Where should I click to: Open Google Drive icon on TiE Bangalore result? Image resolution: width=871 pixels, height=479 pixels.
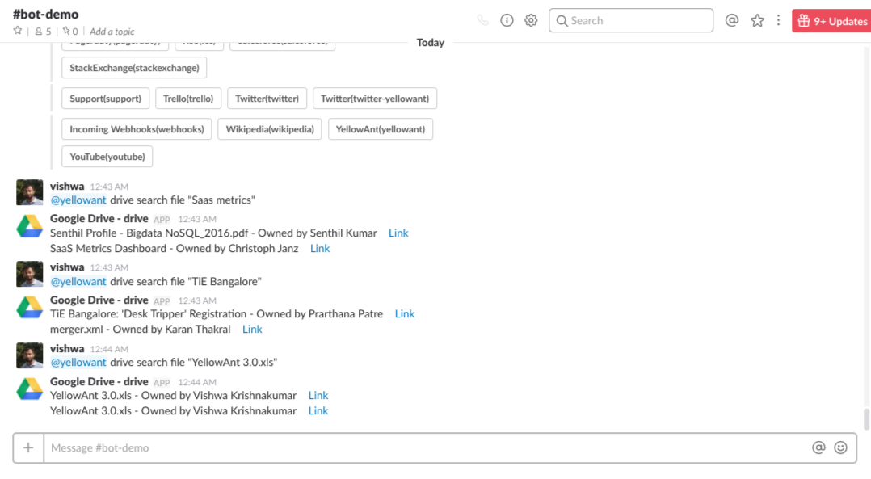pyautogui.click(x=29, y=308)
